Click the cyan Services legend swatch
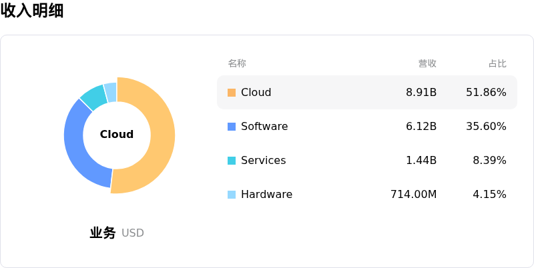The image size is (534, 268). 232,161
